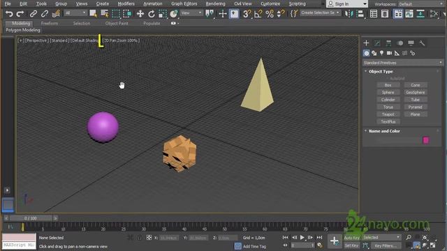Image resolution: width=447 pixels, height=251 pixels.
Task: Click the Mirror tool icon
Action: click(x=349, y=13)
